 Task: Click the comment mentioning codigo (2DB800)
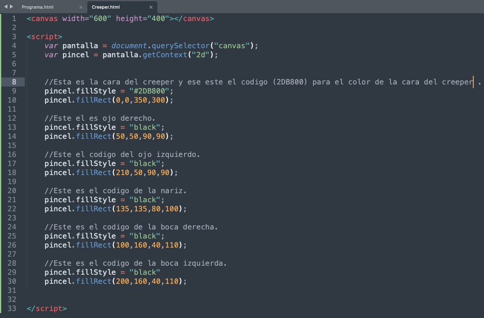pyautogui.click(x=263, y=82)
